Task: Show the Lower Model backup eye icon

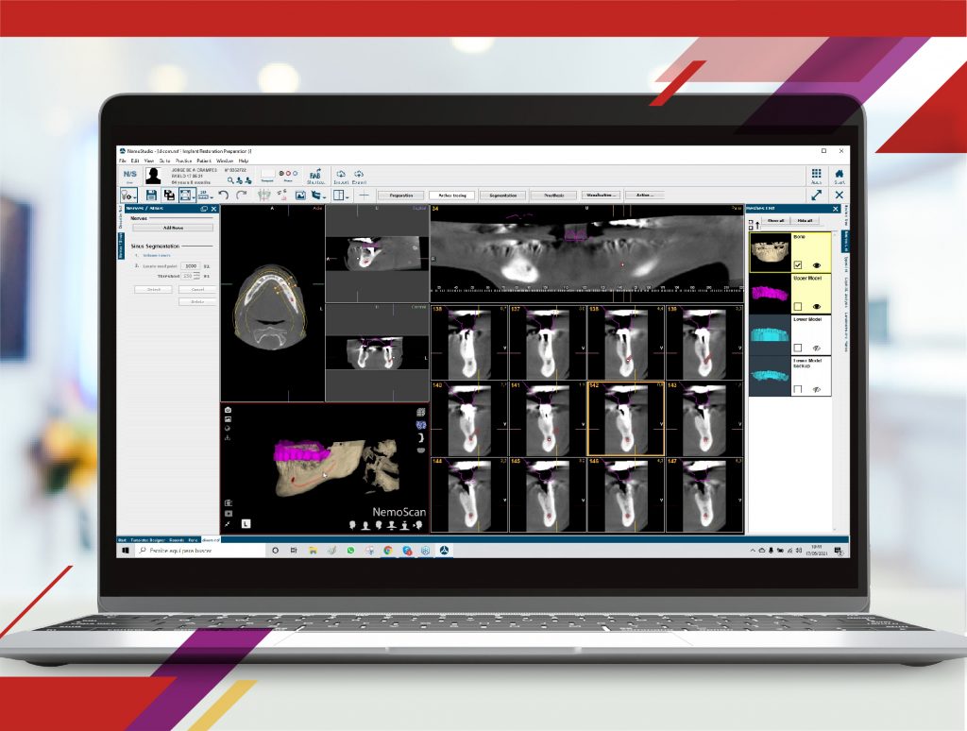Action: tap(817, 389)
